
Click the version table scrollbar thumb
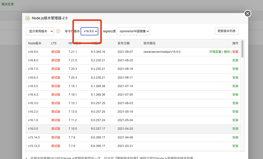click(242, 49)
